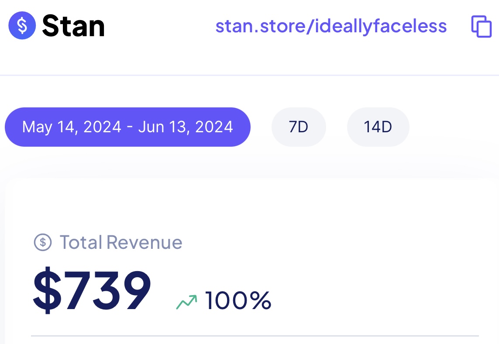Image resolution: width=499 pixels, height=344 pixels.
Task: Copy the store link using the copy icon
Action: [x=481, y=26]
